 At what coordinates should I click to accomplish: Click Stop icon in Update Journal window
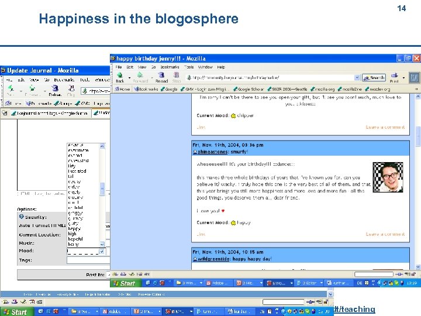[x=71, y=88]
